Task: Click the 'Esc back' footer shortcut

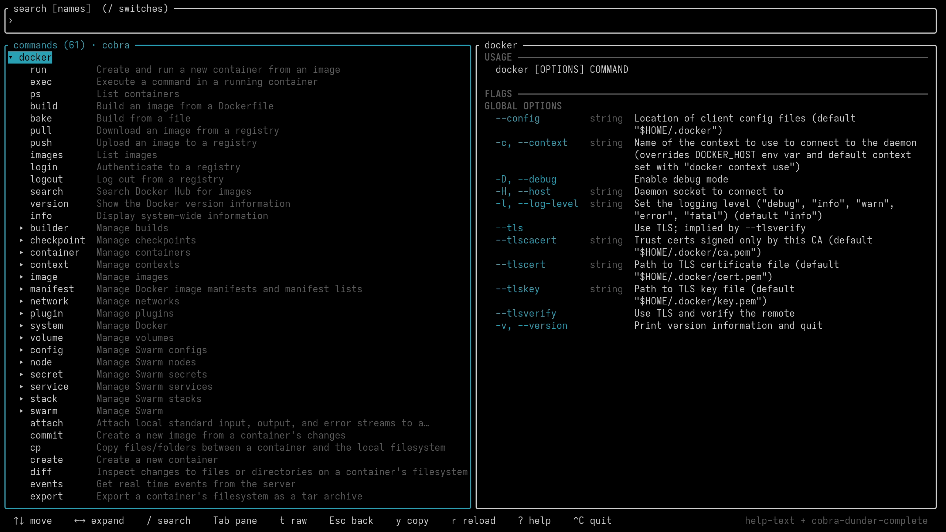Action: pyautogui.click(x=351, y=521)
